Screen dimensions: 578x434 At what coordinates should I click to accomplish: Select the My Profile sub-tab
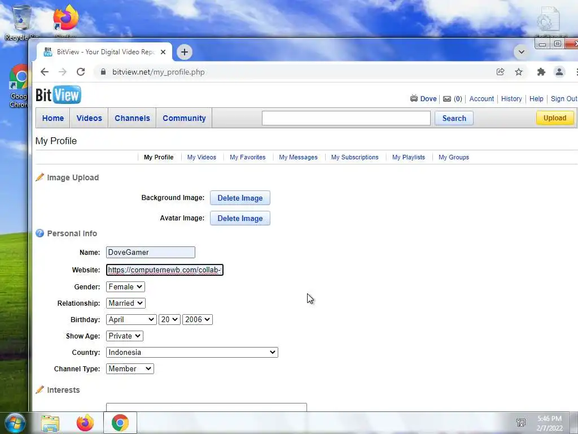159,157
